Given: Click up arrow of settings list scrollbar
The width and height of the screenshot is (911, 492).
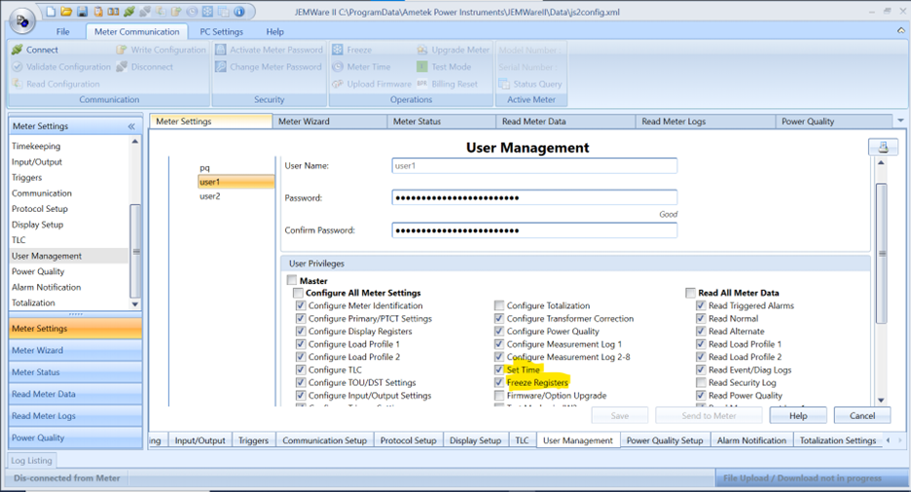Looking at the screenshot, I should tap(134, 142).
